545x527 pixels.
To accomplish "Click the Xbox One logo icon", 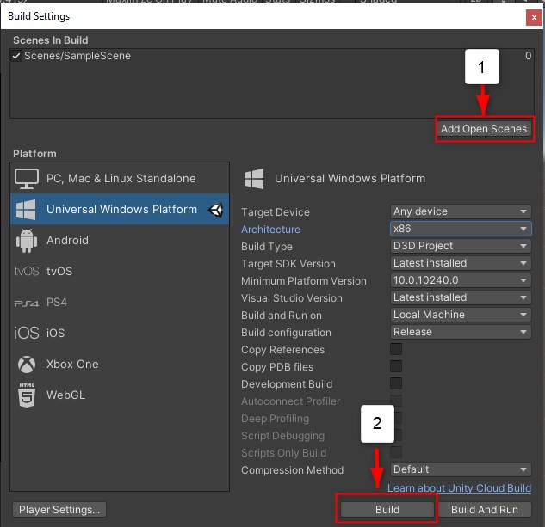I will point(27,365).
